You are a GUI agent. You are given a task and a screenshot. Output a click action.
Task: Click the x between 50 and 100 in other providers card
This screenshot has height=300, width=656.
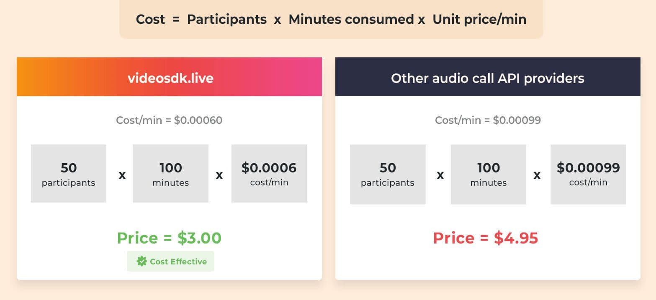pyautogui.click(x=440, y=175)
